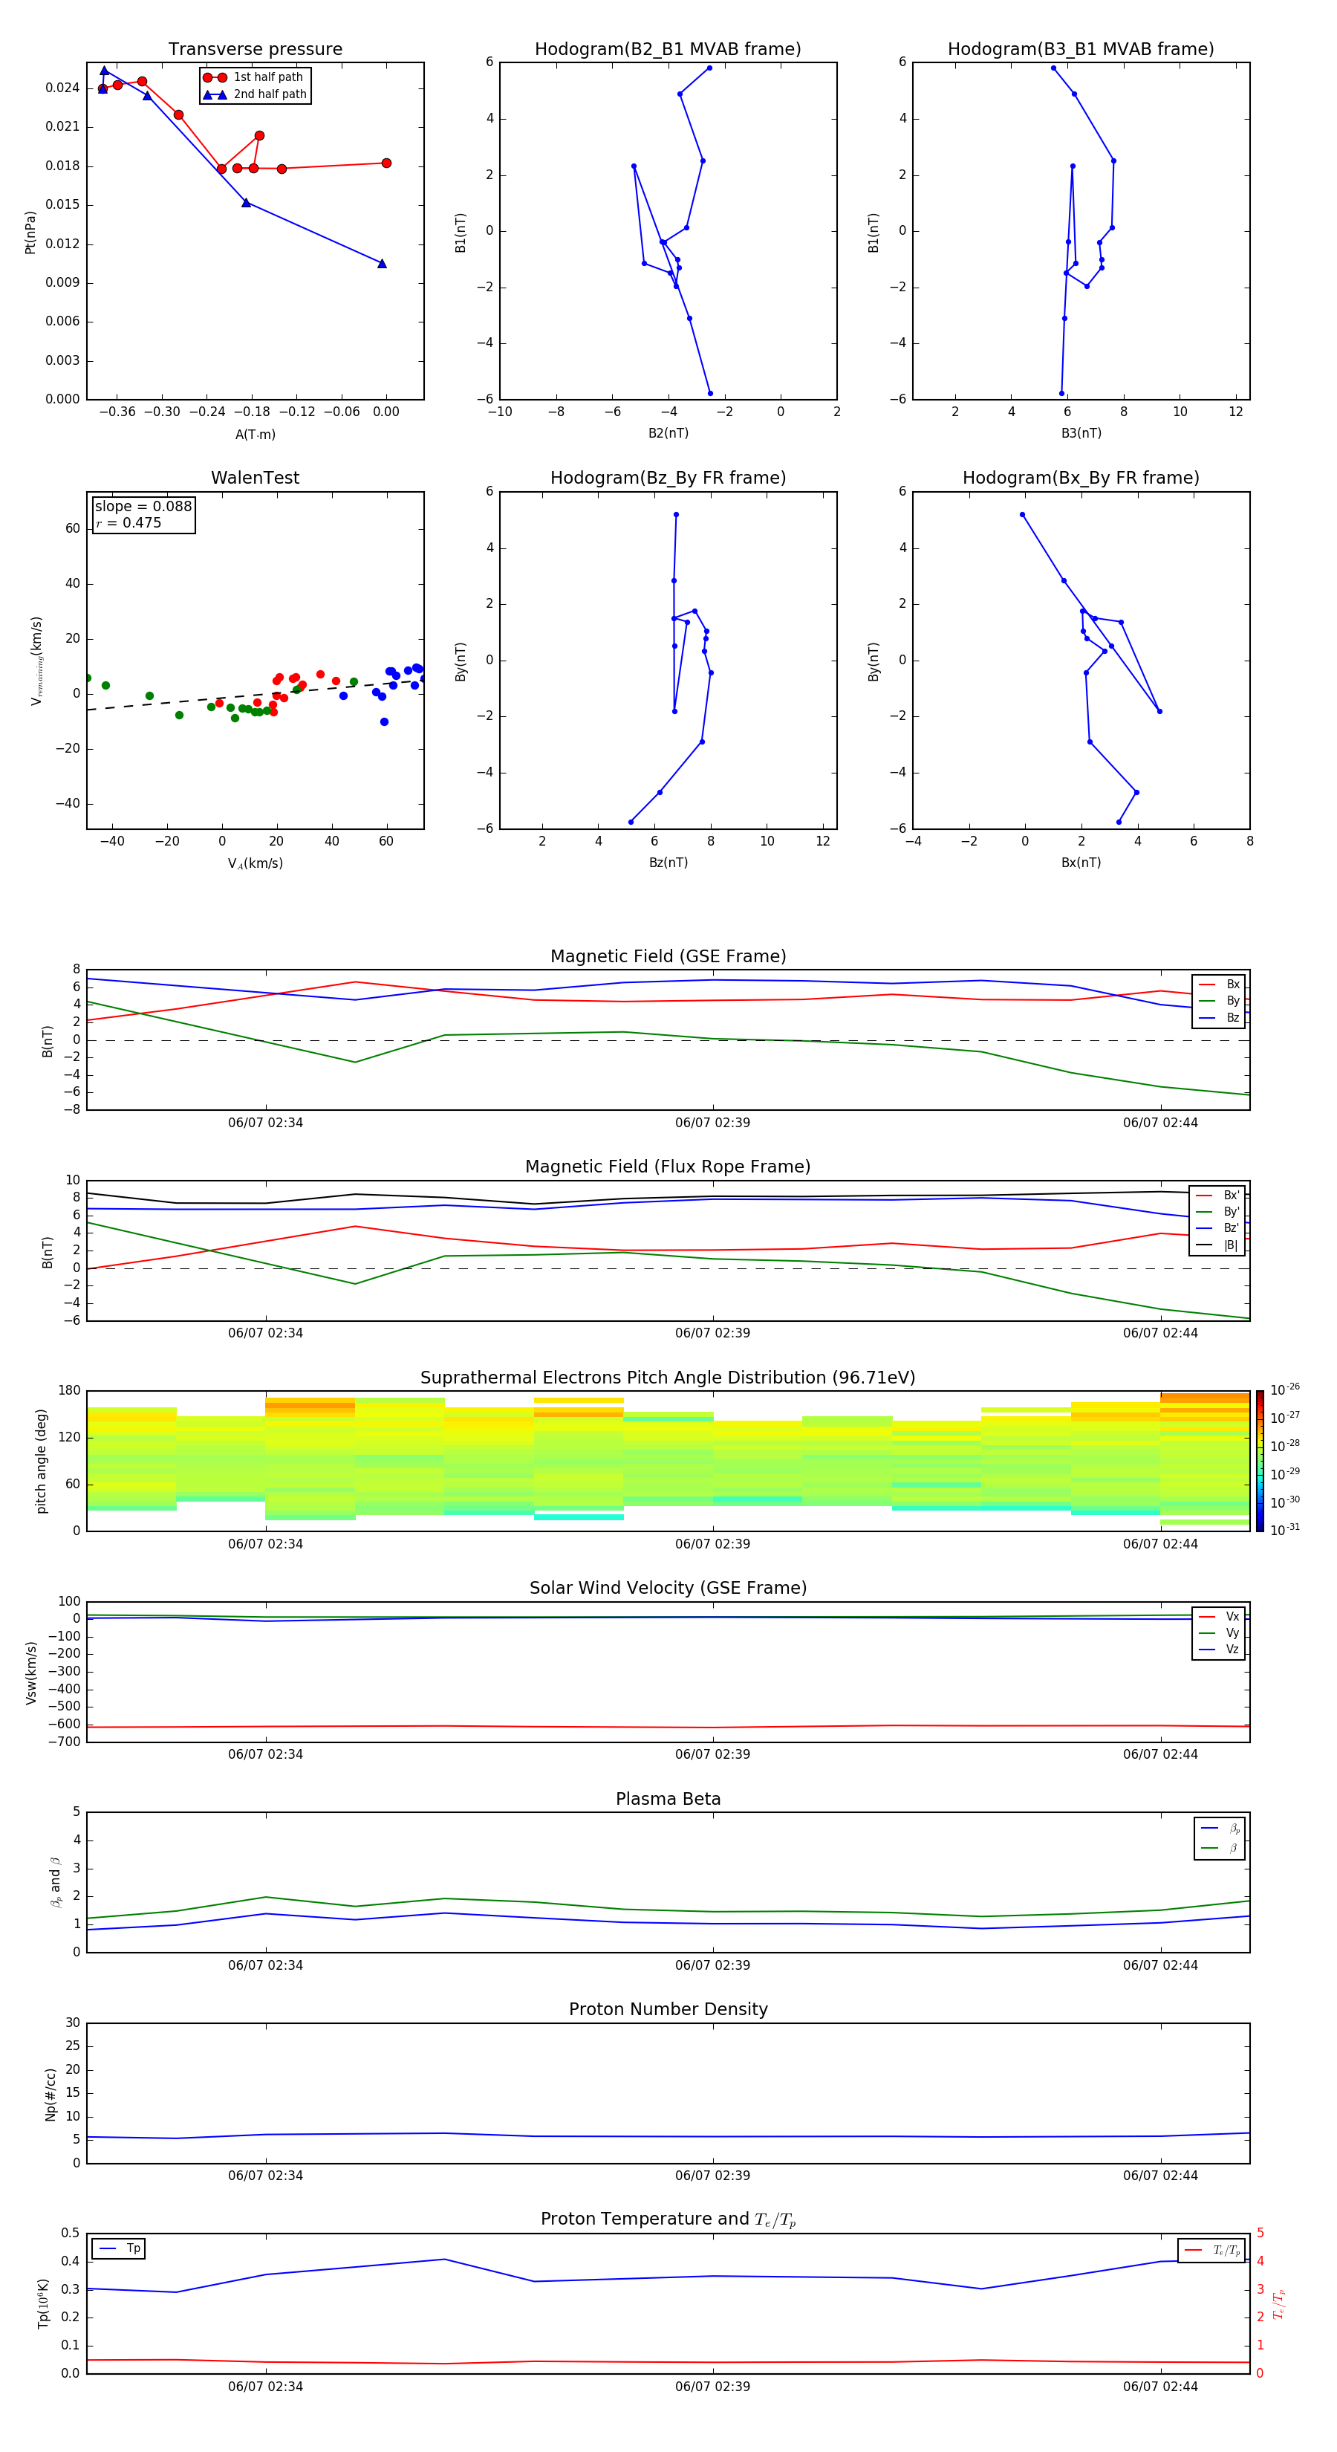Click the 'By' entry in GSE legend

click(x=1219, y=1000)
